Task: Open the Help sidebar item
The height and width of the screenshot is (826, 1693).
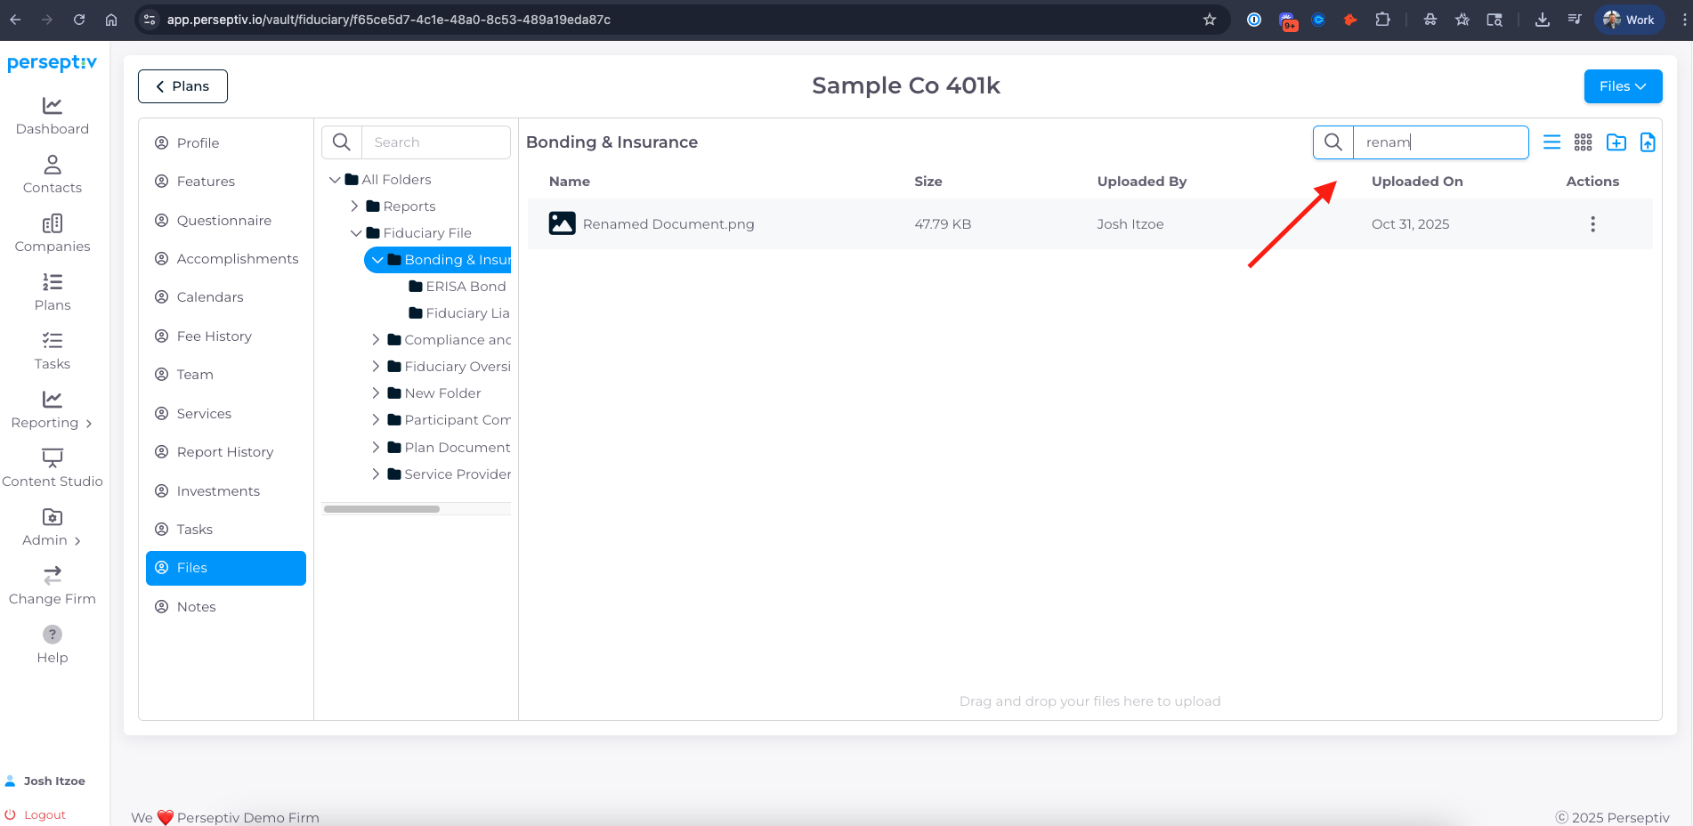Action: tap(53, 645)
